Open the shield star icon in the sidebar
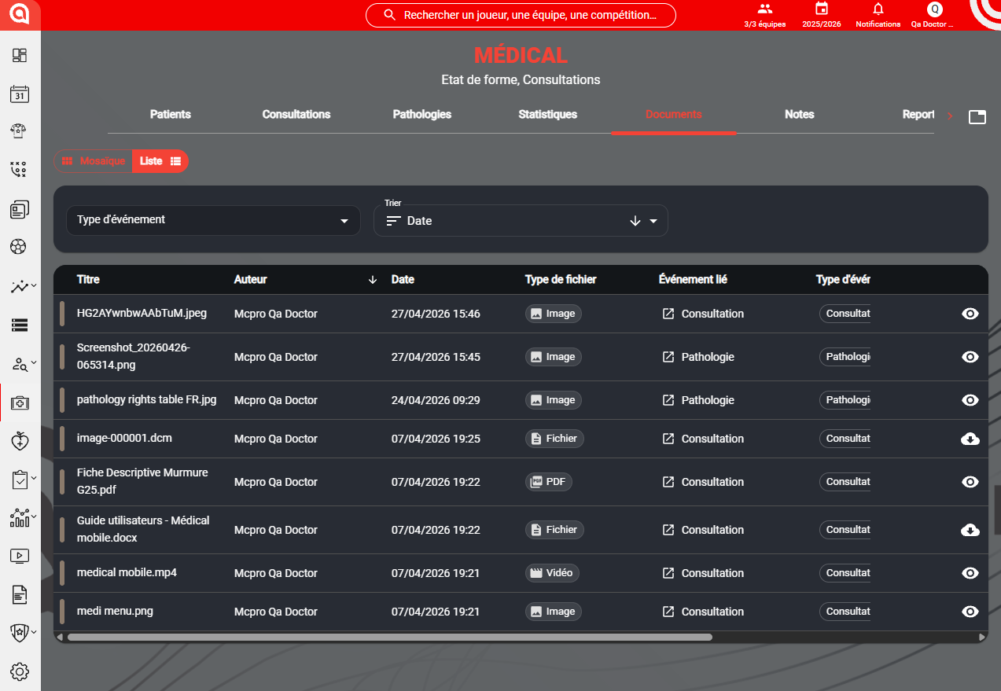1001x691 pixels. coord(19,632)
